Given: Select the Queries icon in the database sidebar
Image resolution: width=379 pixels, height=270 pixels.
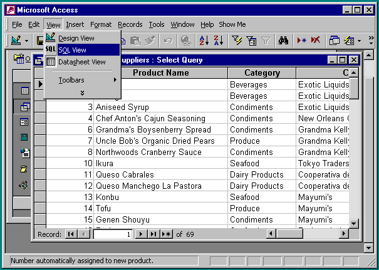Looking at the screenshot, I should pyautogui.click(x=24, y=106).
